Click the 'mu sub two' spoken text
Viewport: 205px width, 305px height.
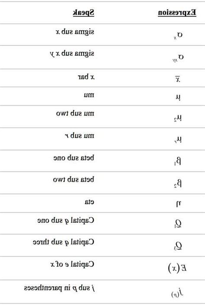(x=75, y=113)
